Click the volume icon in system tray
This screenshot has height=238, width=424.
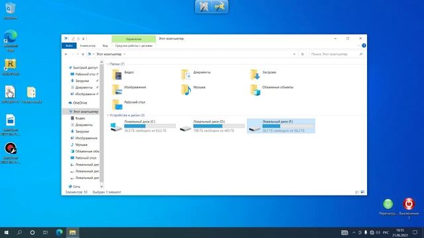point(378,233)
